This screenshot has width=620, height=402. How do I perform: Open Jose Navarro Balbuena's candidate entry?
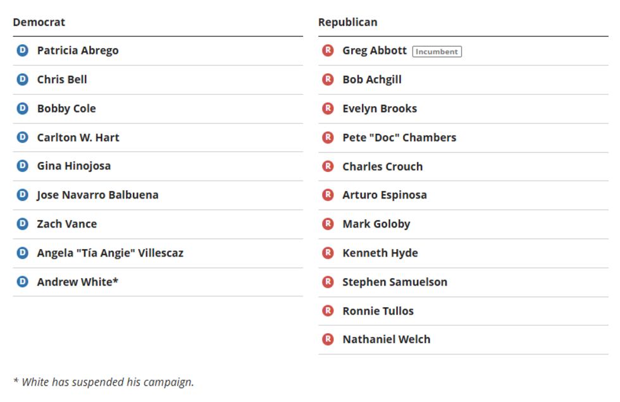click(x=97, y=195)
